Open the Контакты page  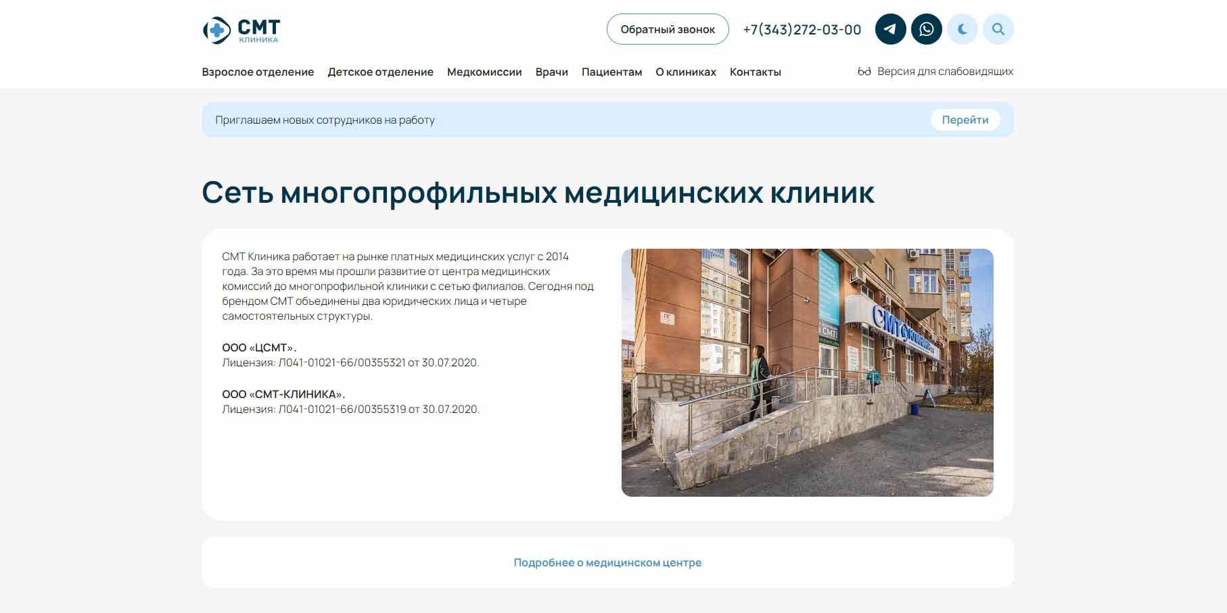pos(755,72)
